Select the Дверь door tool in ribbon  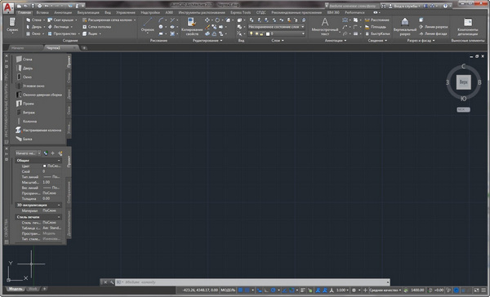tap(33, 27)
